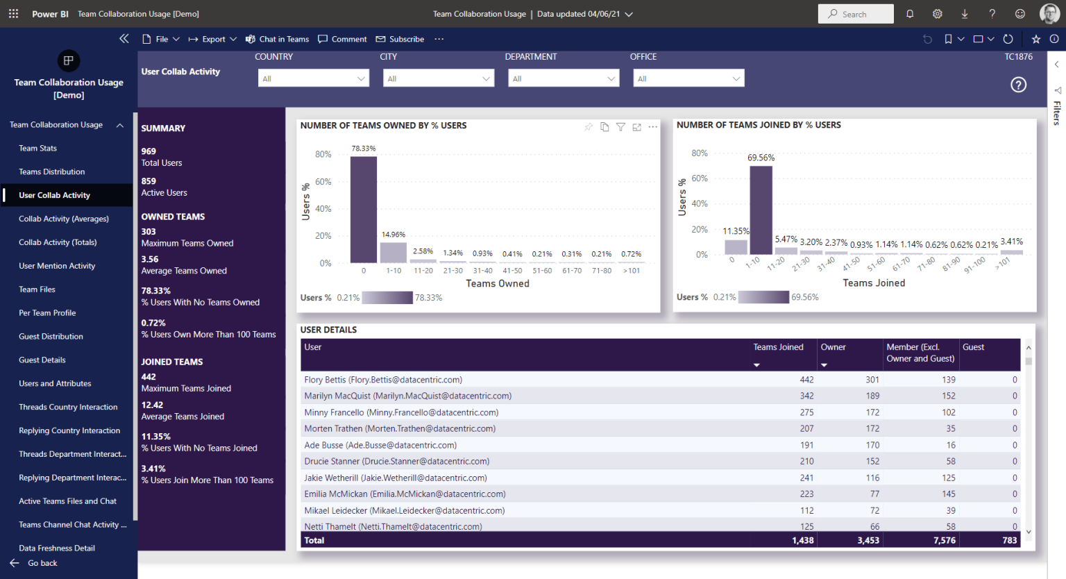Image resolution: width=1066 pixels, height=579 pixels.
Task: Click the Comment button
Action: point(342,39)
